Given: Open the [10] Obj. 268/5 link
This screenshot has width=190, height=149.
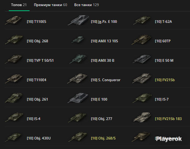Looking at the screenshot, I should tap(103, 138).
